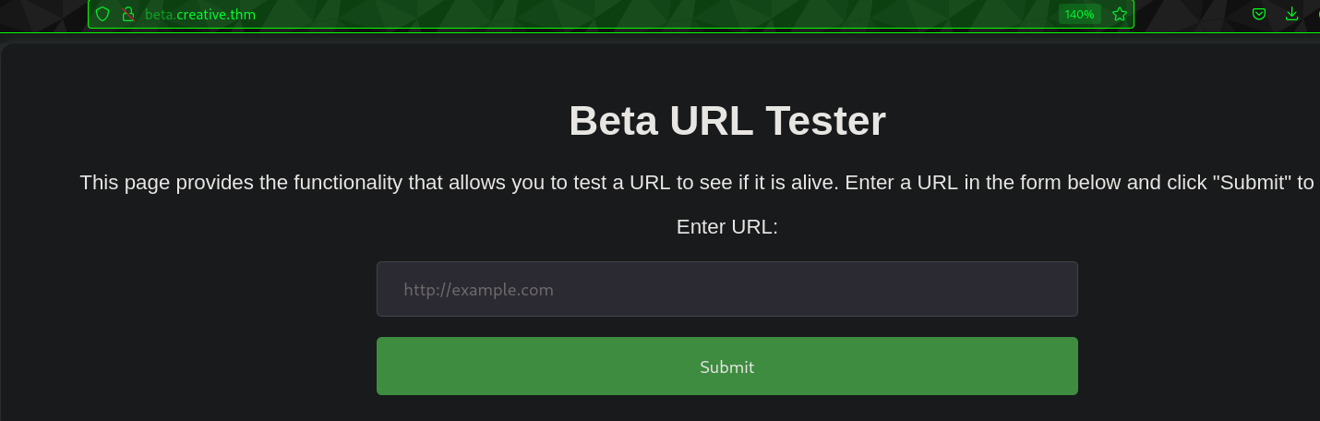Select the beta.creative.thm address text

200,14
